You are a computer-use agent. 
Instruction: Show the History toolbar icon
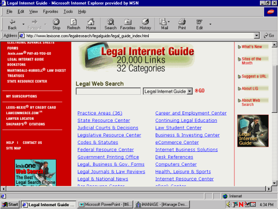pos(145,23)
